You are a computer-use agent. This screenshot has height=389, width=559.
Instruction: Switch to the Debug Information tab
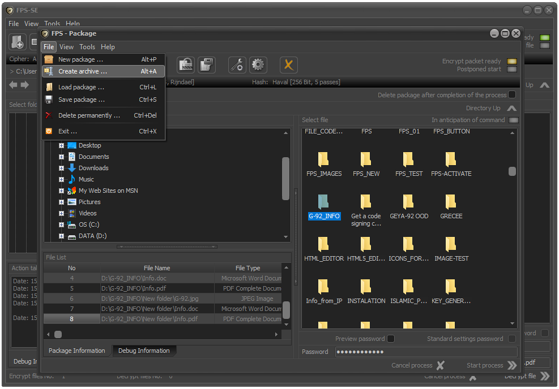(144, 351)
